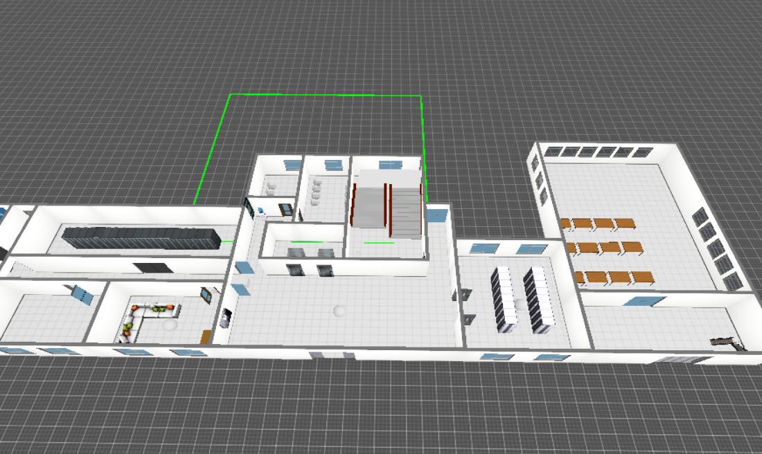The image size is (762, 454).
Task: Click the left elevator door facing the lobby
Action: click(x=294, y=270)
